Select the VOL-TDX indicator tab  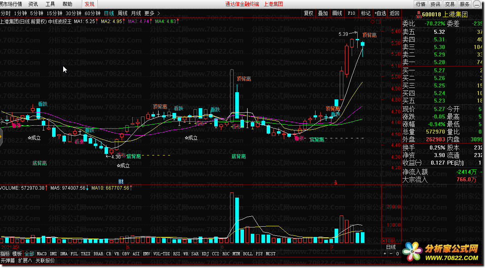point(162,254)
